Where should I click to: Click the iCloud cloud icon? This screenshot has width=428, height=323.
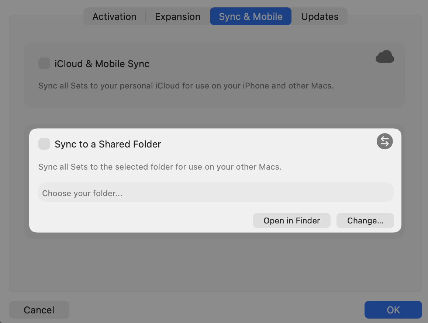click(x=385, y=57)
